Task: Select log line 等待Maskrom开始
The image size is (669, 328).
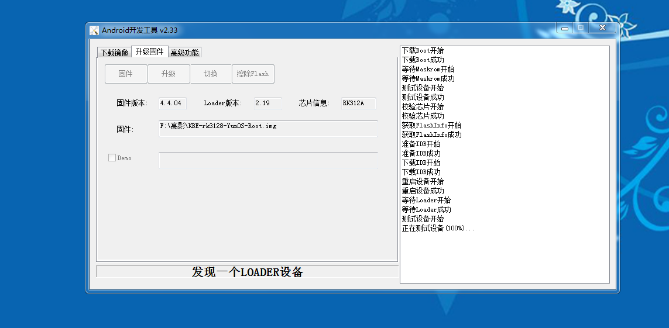Action: coord(428,70)
